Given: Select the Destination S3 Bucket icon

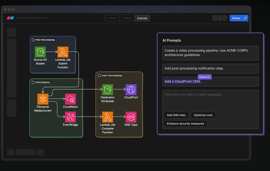Looking at the screenshot, I should [108, 90].
